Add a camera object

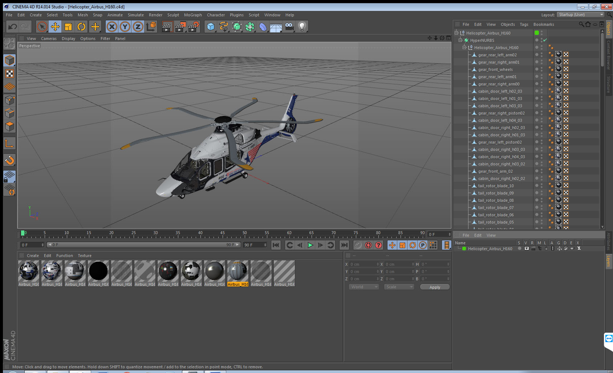[x=289, y=27]
